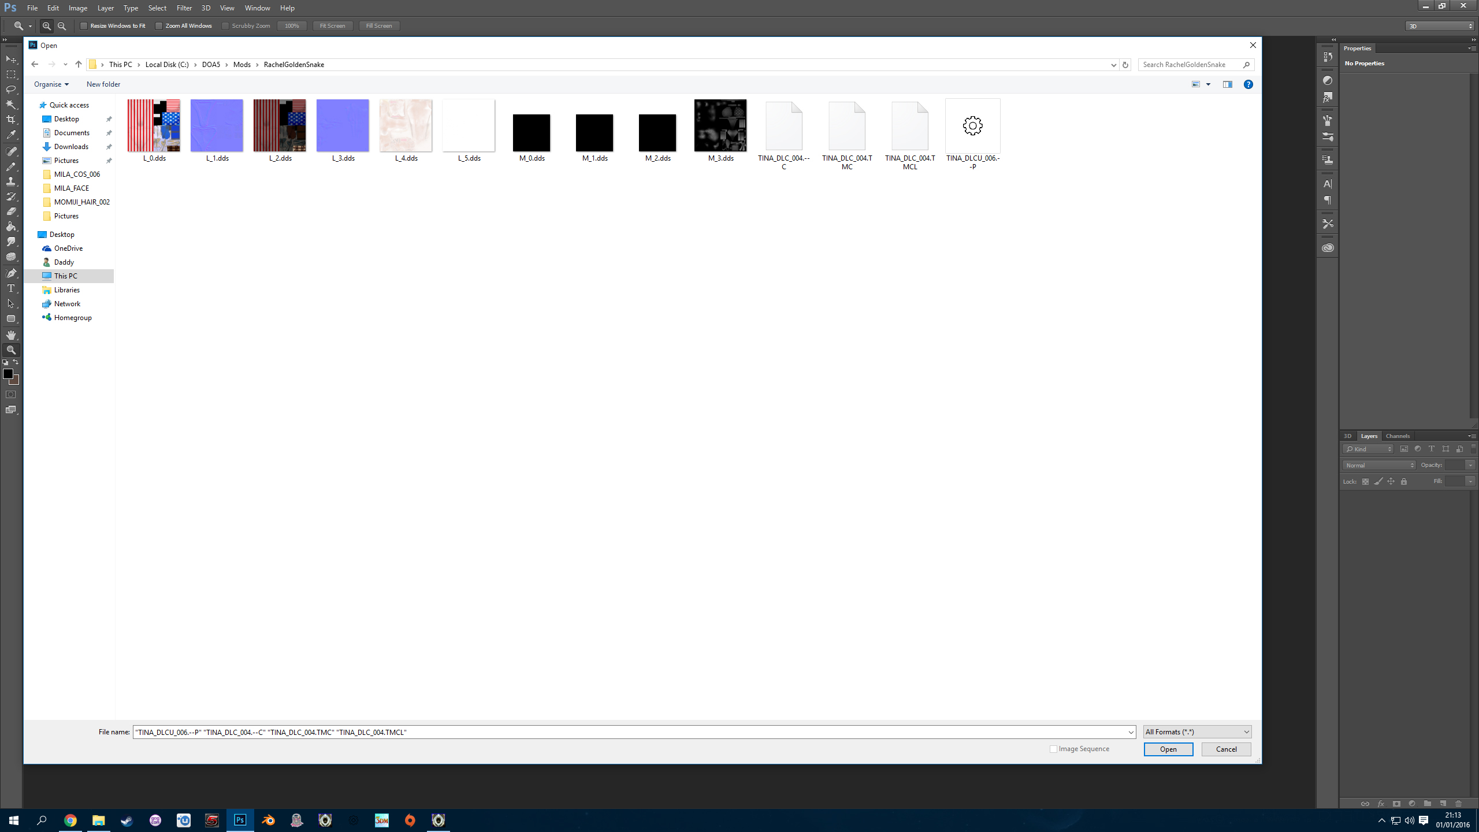The width and height of the screenshot is (1479, 832).
Task: Open the Filter menu
Action: click(184, 8)
